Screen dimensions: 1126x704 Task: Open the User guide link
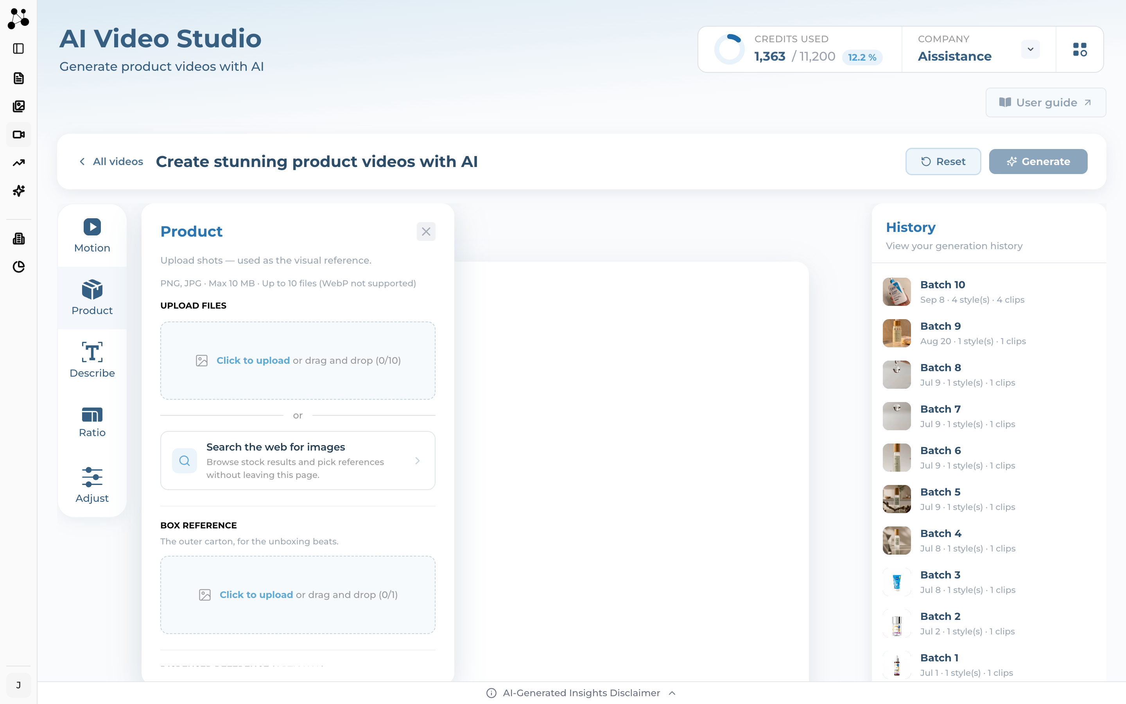point(1045,102)
